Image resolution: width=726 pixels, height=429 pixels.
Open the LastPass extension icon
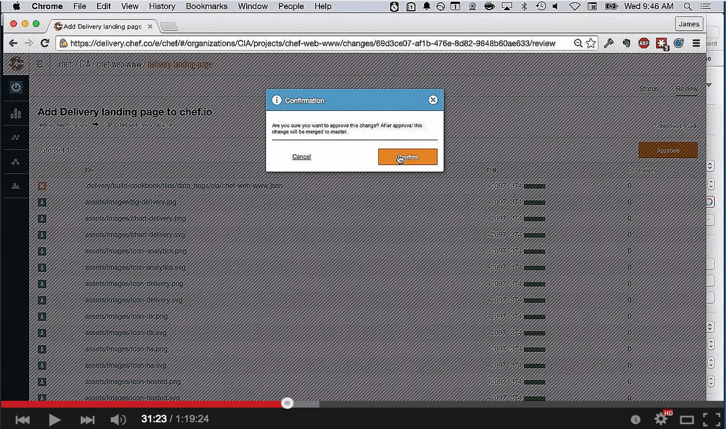point(662,44)
